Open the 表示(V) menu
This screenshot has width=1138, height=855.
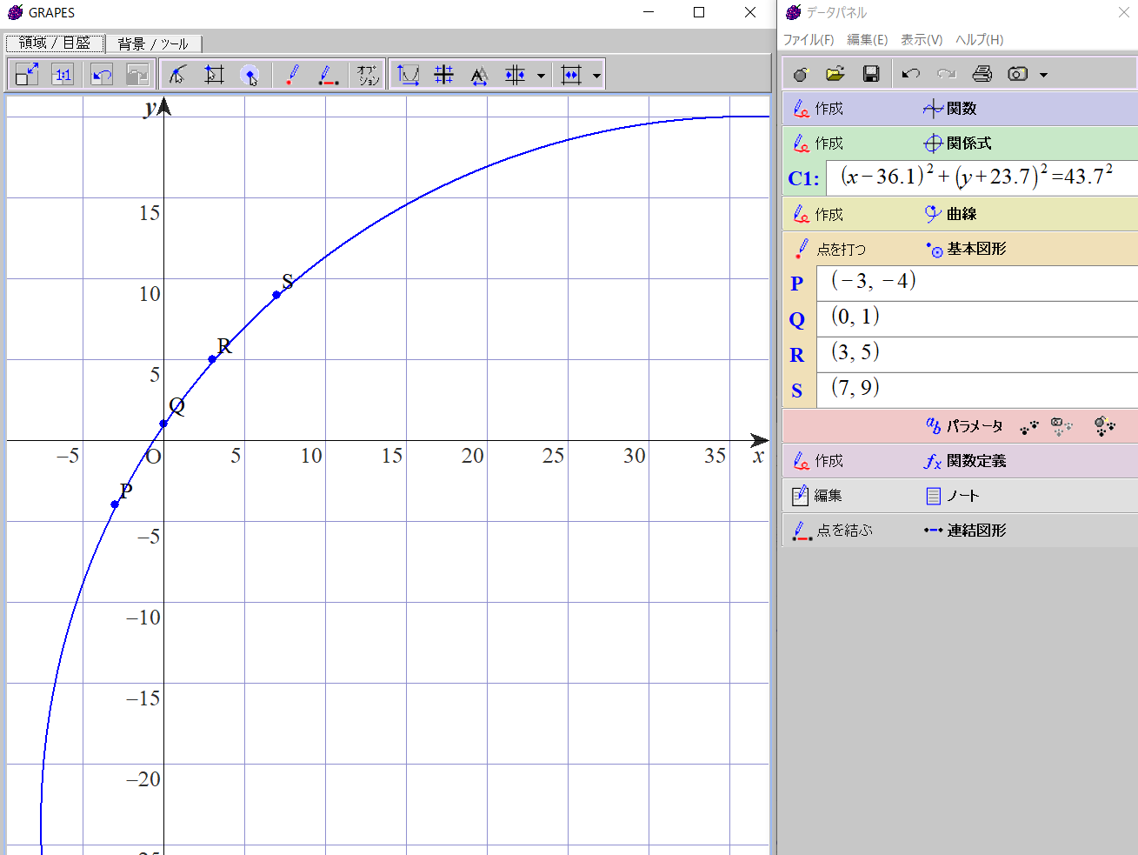(922, 40)
